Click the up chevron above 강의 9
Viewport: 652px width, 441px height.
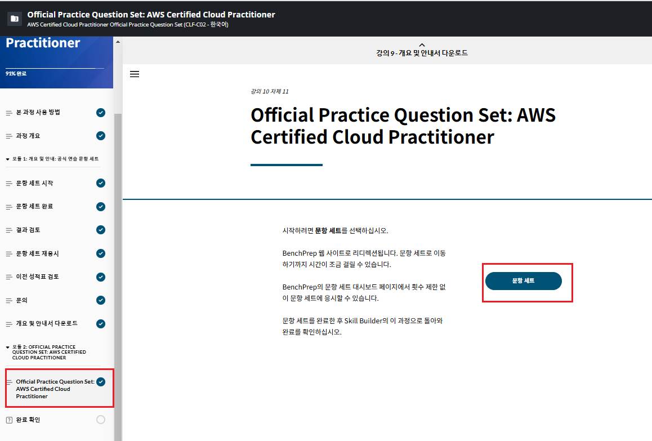pyautogui.click(x=422, y=45)
